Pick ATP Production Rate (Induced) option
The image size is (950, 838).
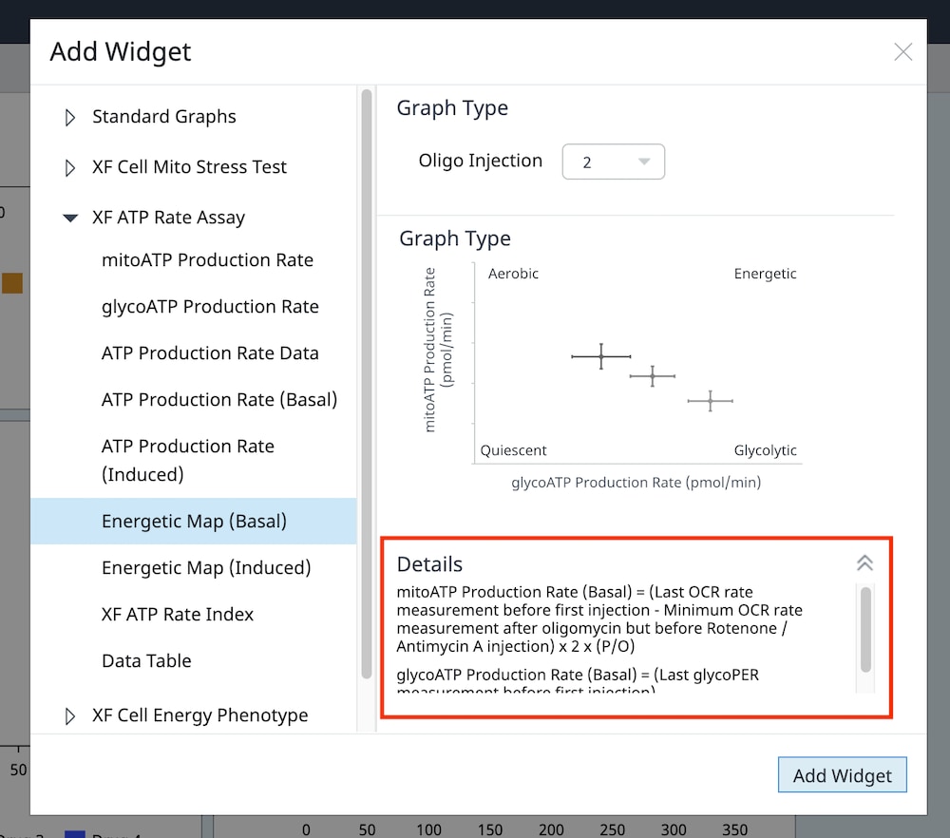188,460
